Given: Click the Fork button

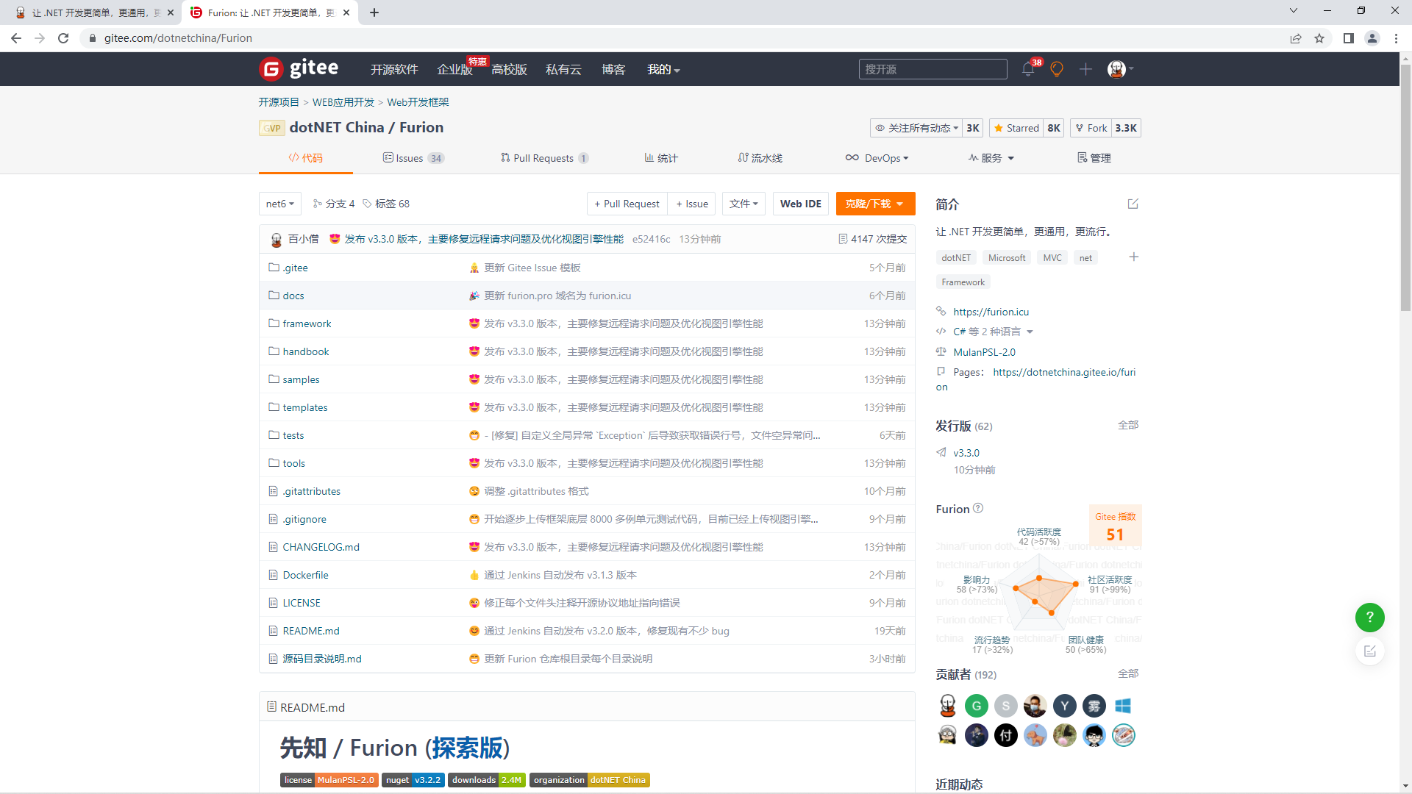Looking at the screenshot, I should [x=1091, y=128].
